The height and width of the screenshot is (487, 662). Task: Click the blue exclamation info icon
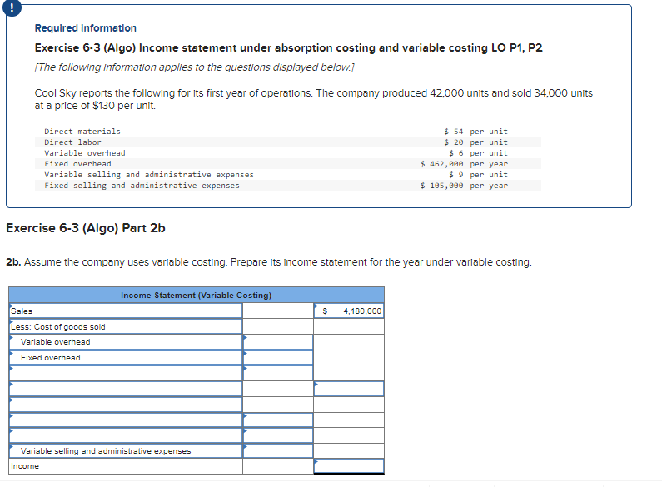coord(12,7)
